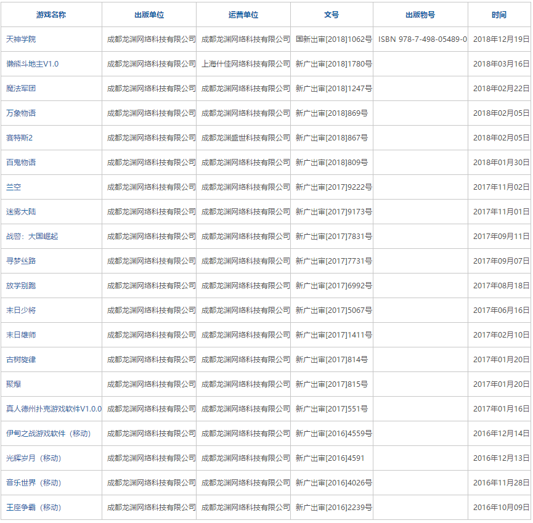533x523 pixels.
Task: Open the 末日雄师 game link
Action: (x=21, y=335)
